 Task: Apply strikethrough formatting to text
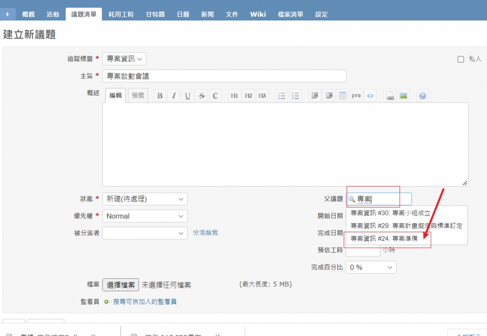(x=202, y=96)
